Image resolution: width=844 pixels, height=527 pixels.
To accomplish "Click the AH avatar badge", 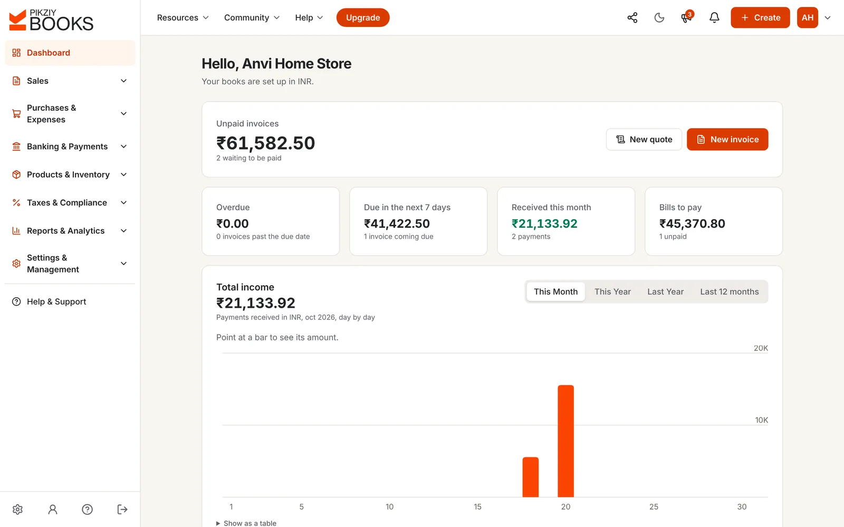I will click(807, 18).
